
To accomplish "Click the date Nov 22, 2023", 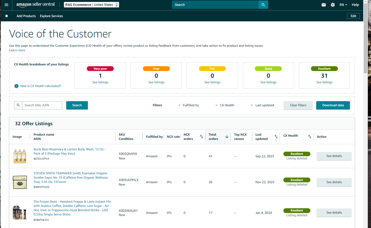I will click(265, 182).
